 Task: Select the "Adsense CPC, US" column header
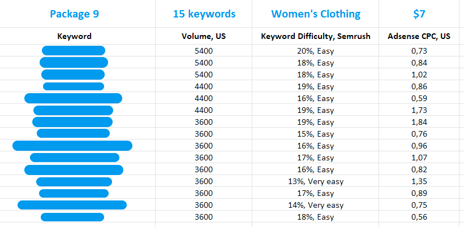(x=419, y=36)
